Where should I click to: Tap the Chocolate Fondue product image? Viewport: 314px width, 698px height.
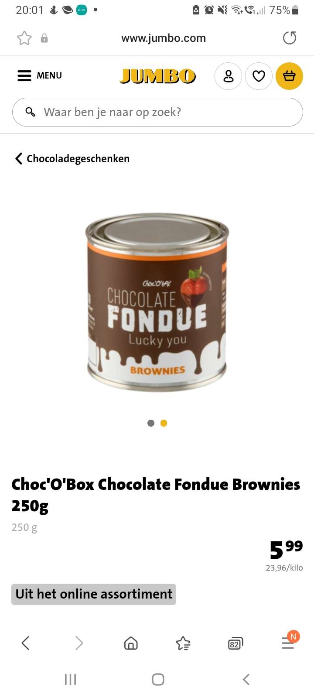[157, 302]
